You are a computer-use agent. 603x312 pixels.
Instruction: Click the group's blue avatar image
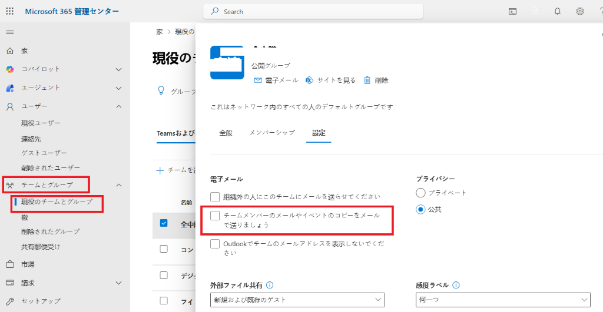pos(227,62)
